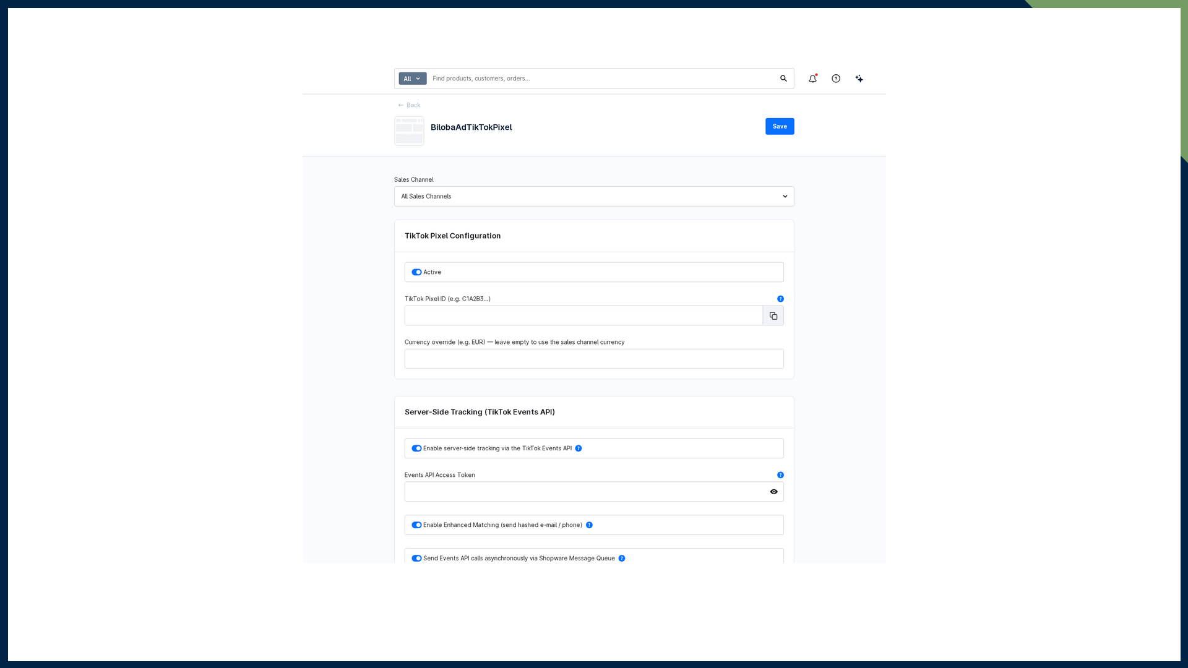Show help for Events API Access Token

coord(780,475)
